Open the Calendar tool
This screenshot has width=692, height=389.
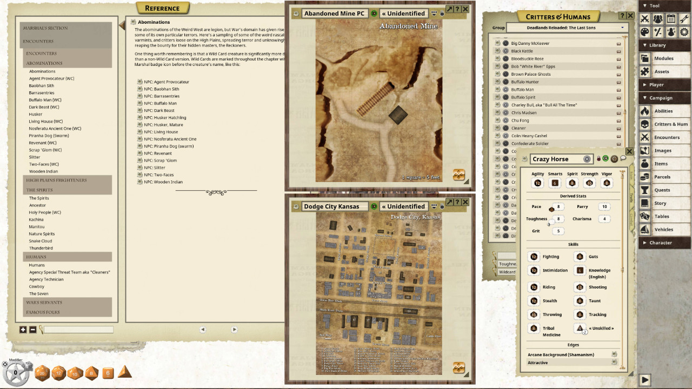point(671,18)
